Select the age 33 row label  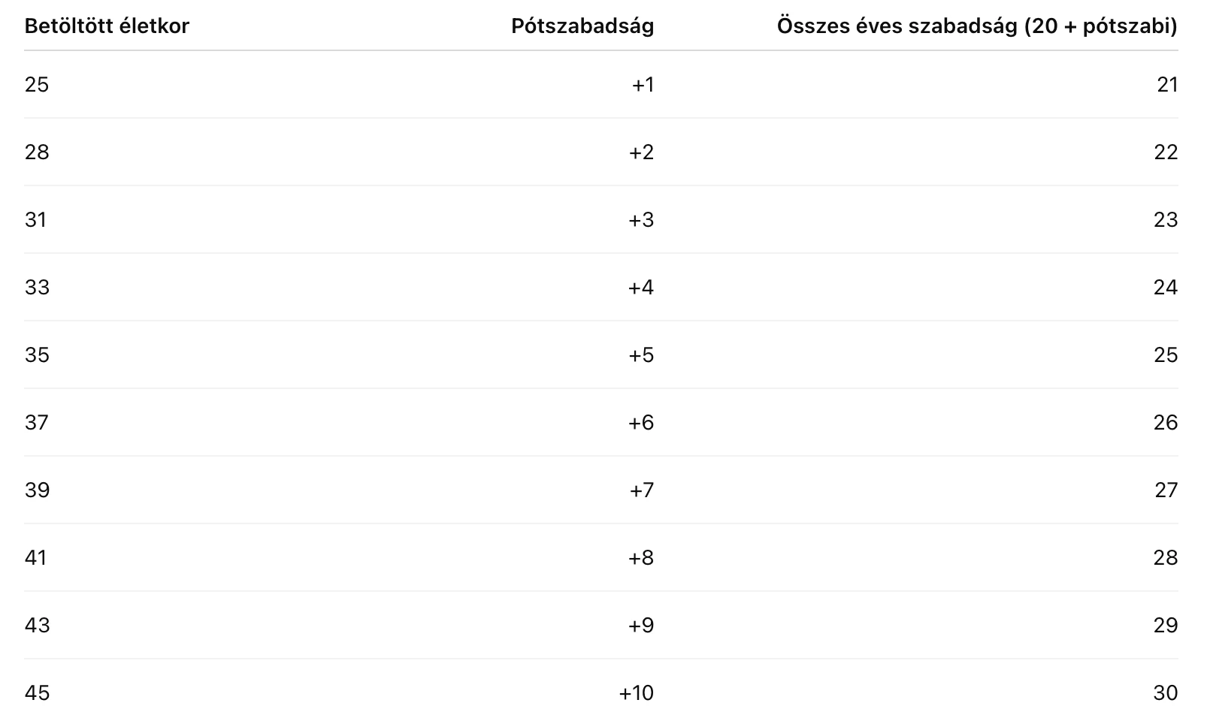37,288
